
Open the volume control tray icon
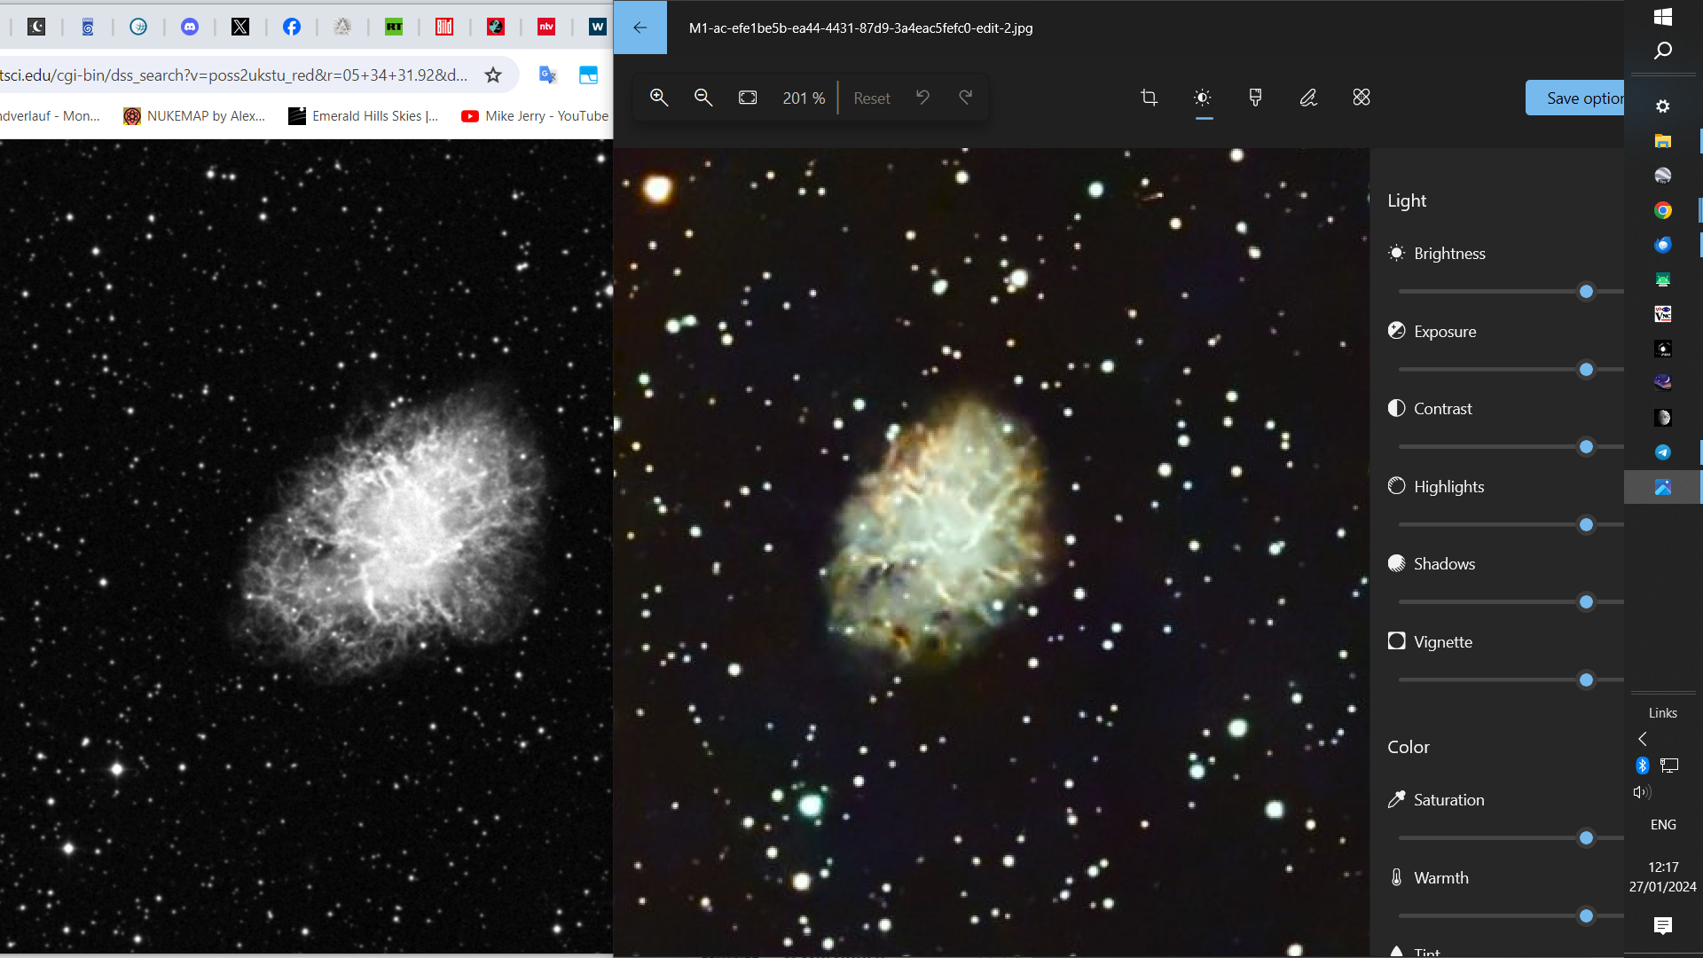tap(1642, 792)
